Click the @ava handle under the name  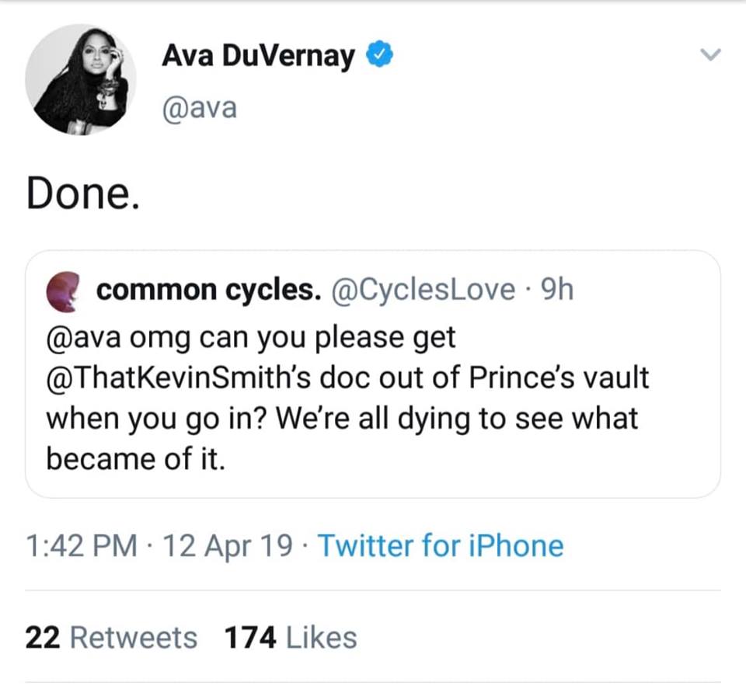coord(198,107)
